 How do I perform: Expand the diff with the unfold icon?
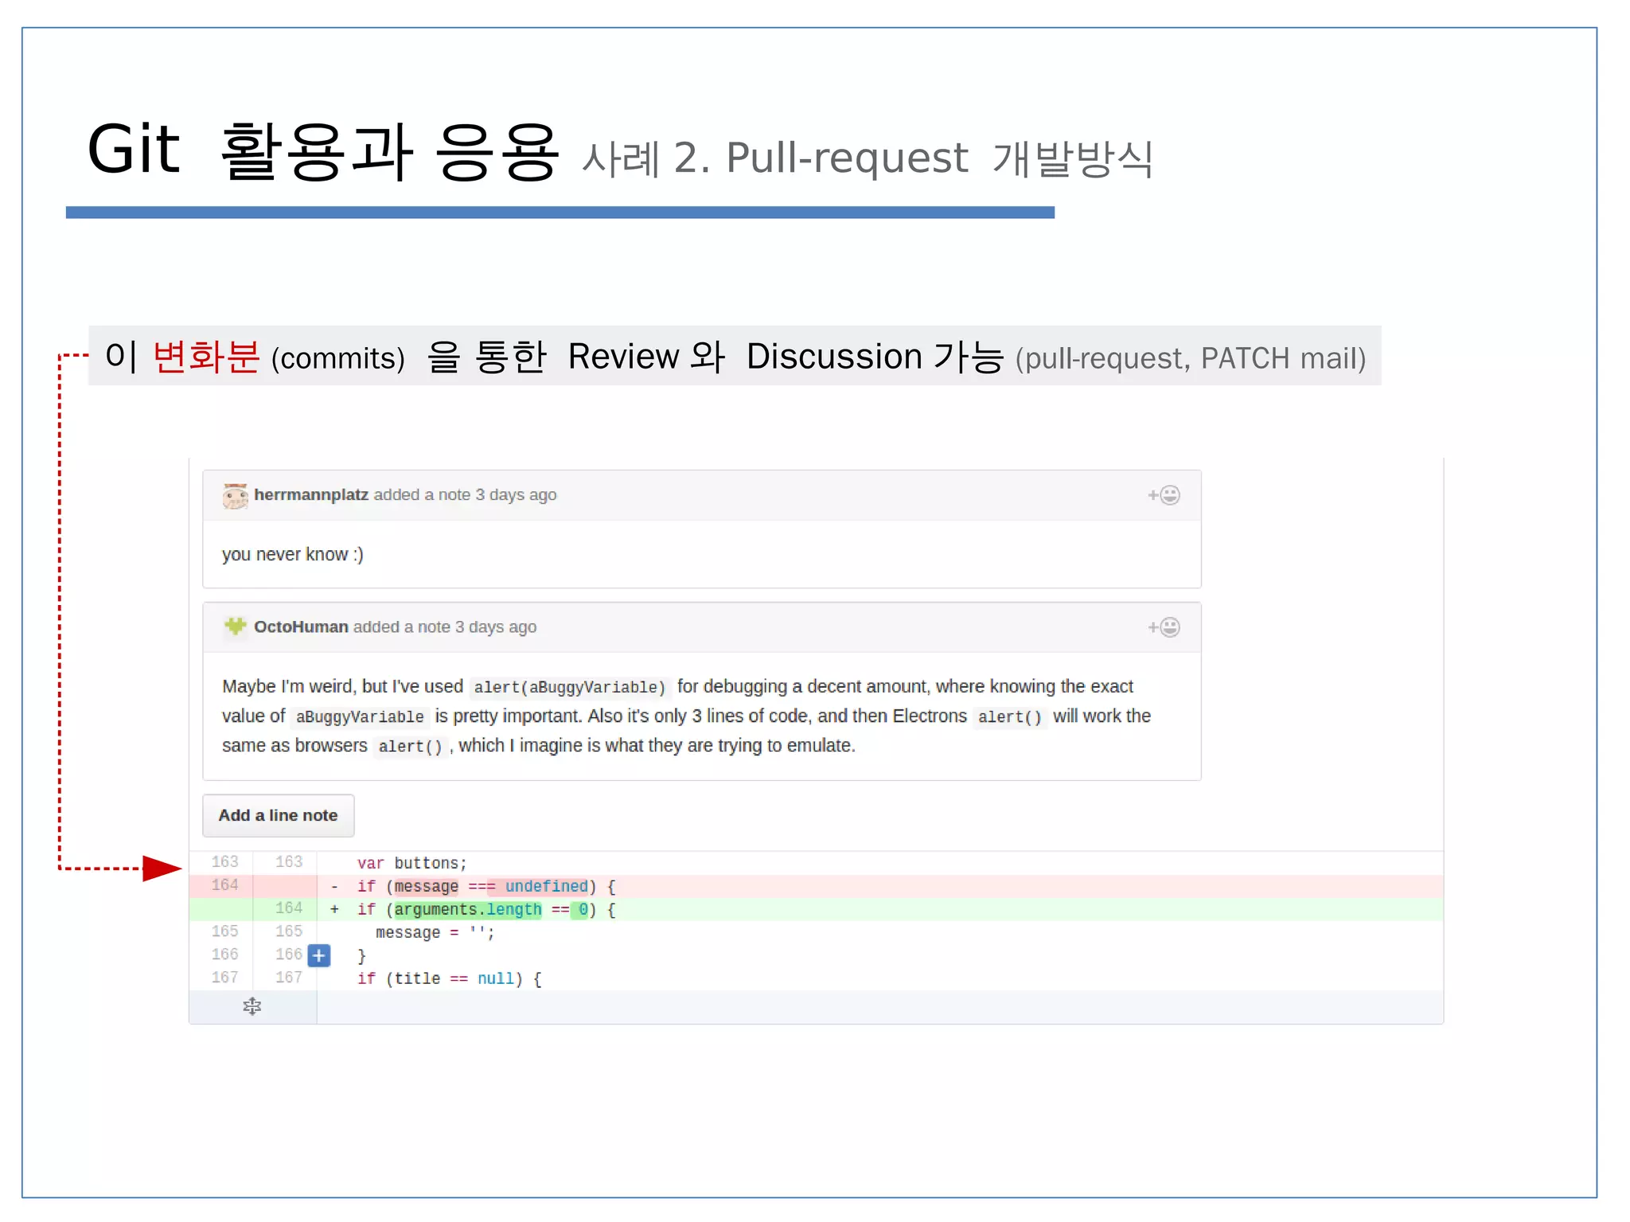click(252, 1007)
